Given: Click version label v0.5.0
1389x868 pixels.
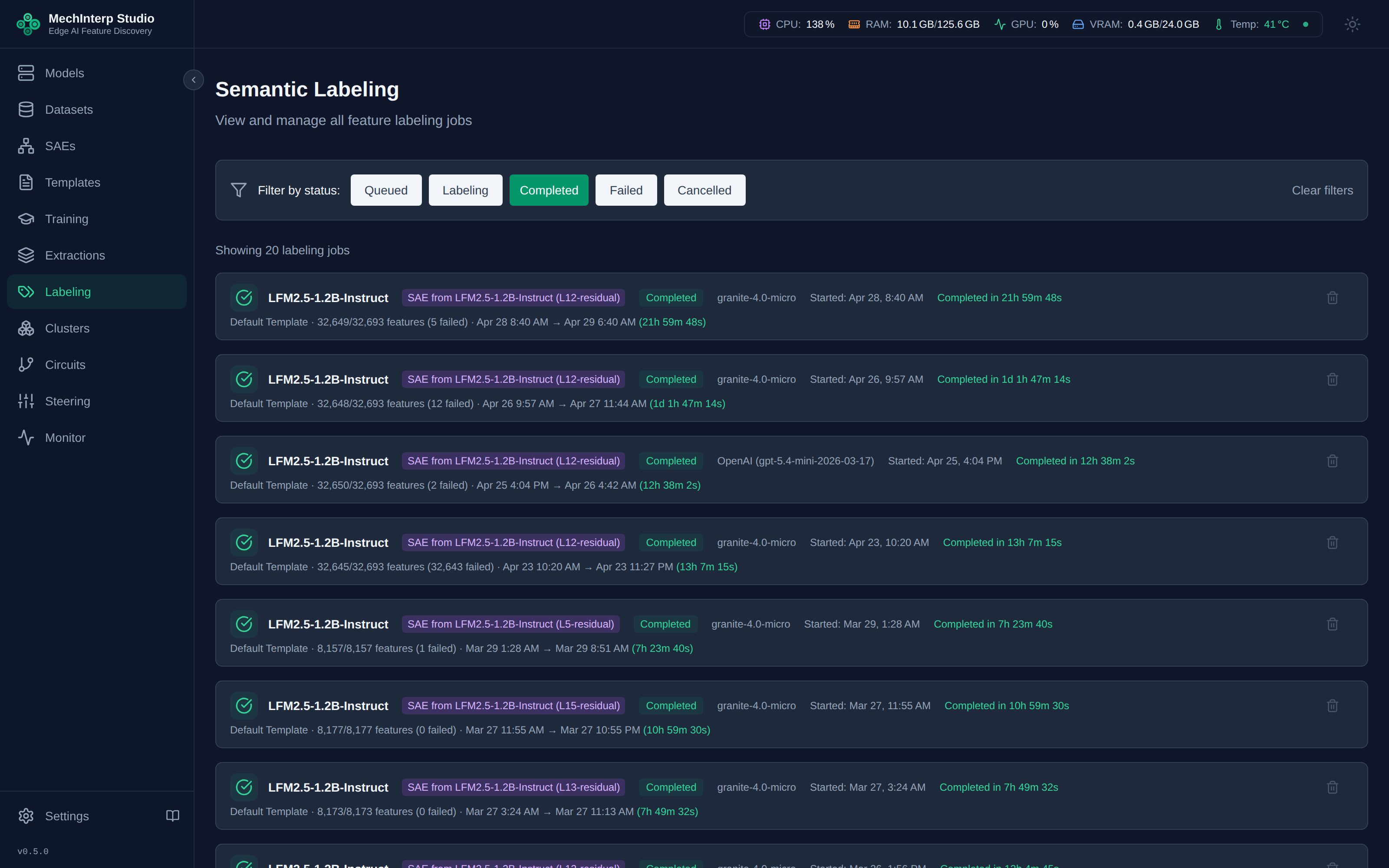Looking at the screenshot, I should click(33, 852).
